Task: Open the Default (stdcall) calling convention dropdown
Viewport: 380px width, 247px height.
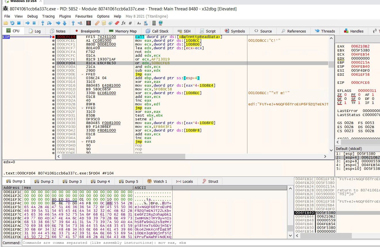Action: click(x=358, y=149)
